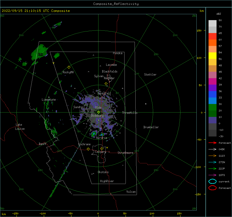Click the white 04DK arrow icon
Viewport: 232px width, 217px height.
pyautogui.click(x=212, y=149)
